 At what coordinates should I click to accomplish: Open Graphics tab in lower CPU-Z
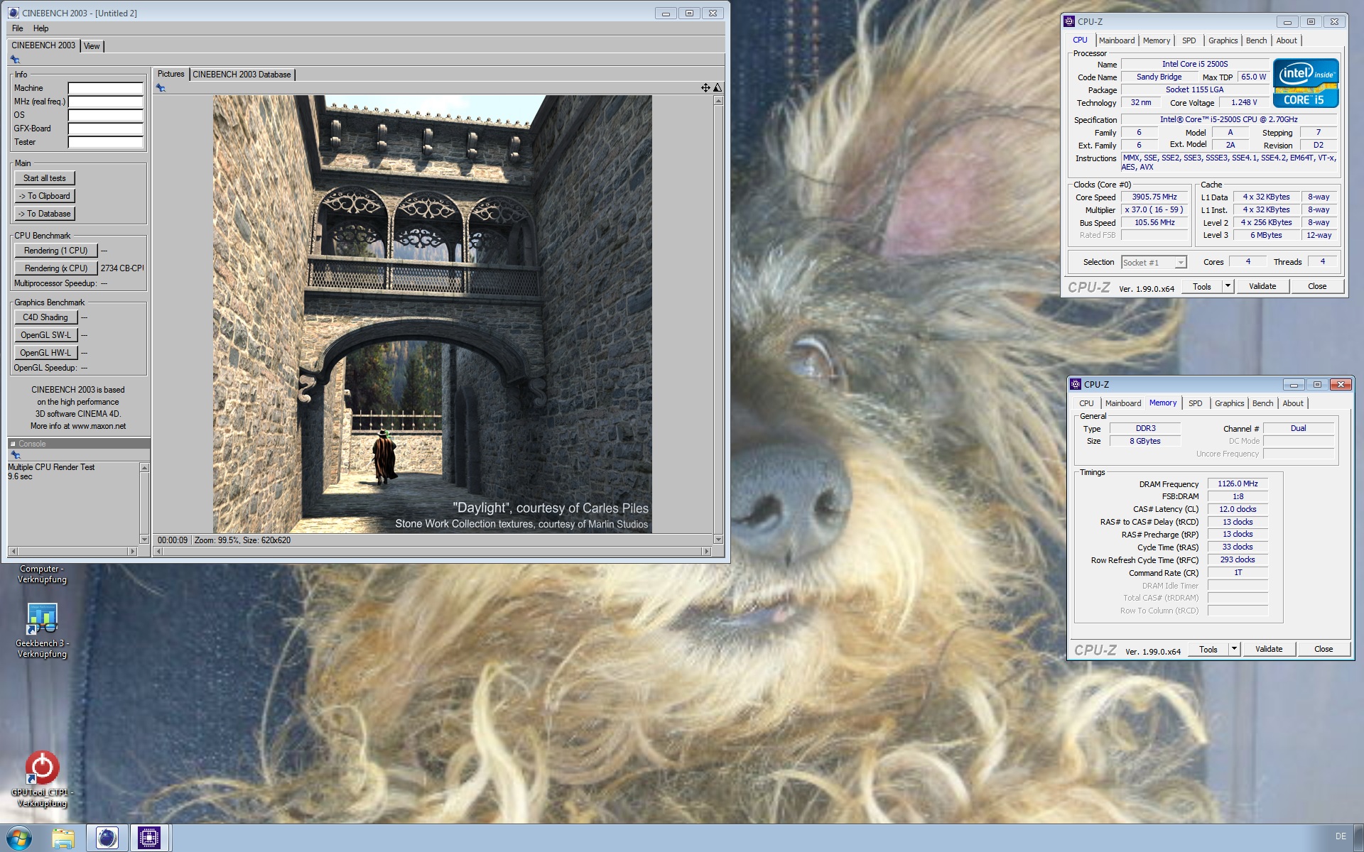pyautogui.click(x=1230, y=403)
